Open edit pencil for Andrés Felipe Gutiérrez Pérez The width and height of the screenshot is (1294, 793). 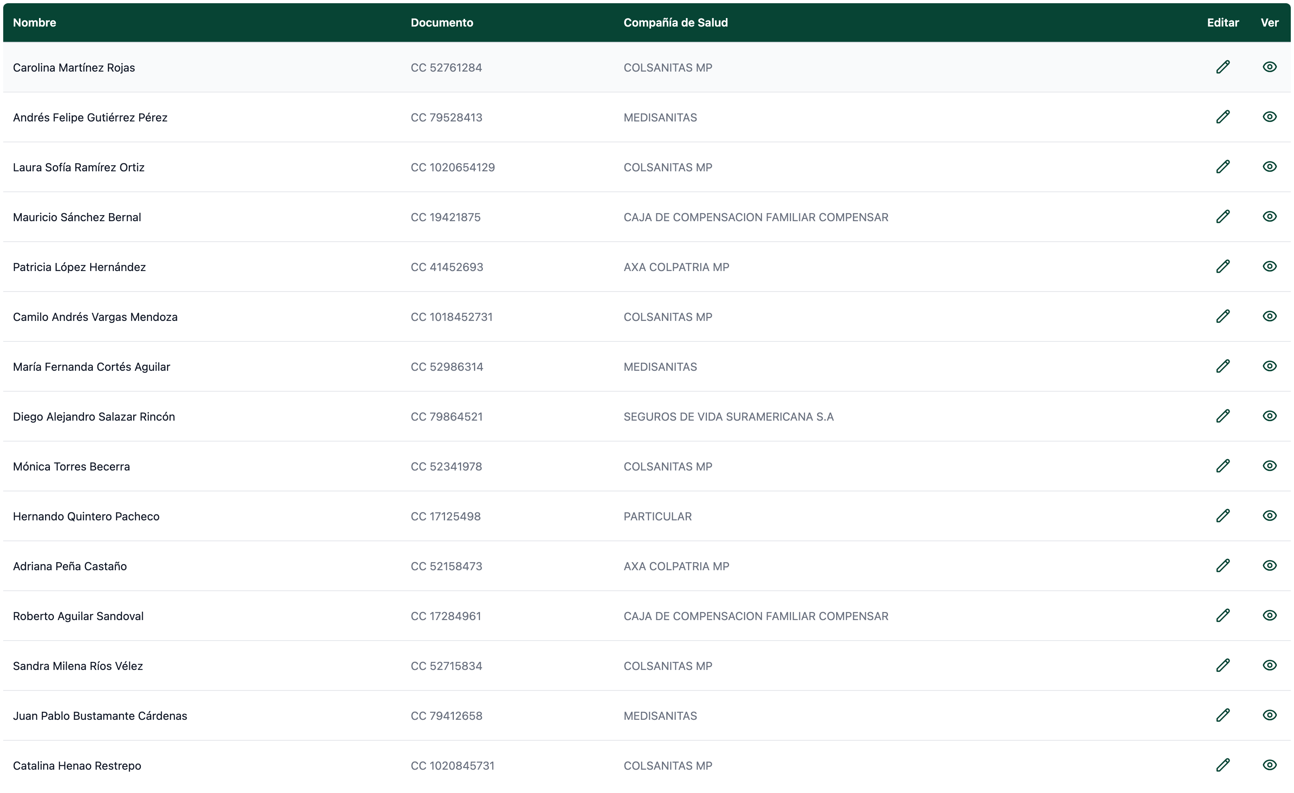point(1222,117)
